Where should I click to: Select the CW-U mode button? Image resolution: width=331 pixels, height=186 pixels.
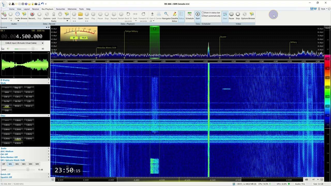pos(7,97)
